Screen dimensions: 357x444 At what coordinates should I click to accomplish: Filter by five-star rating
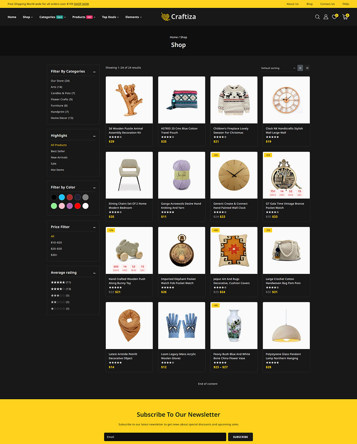point(61,282)
